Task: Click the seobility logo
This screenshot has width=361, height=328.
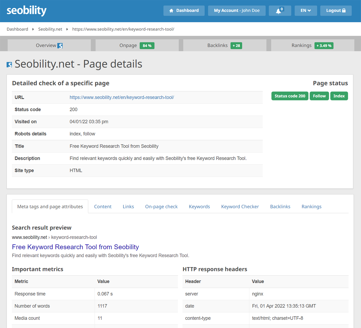Action: pos(27,10)
